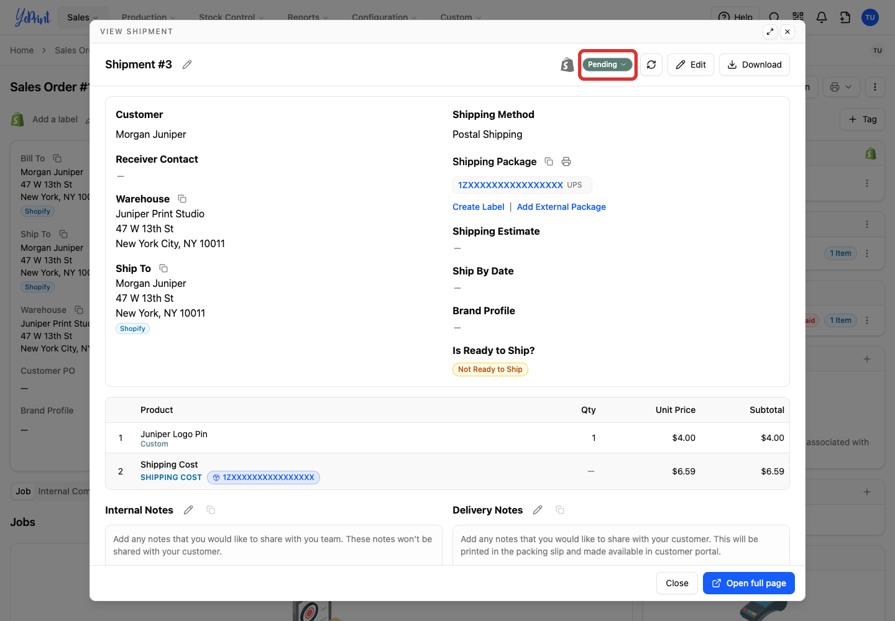The width and height of the screenshot is (895, 621).
Task: Copy the Warehouse address in the modal
Action: (x=182, y=199)
